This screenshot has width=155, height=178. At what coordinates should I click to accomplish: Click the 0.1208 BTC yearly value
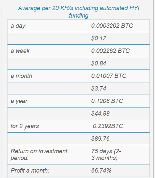(x=107, y=101)
